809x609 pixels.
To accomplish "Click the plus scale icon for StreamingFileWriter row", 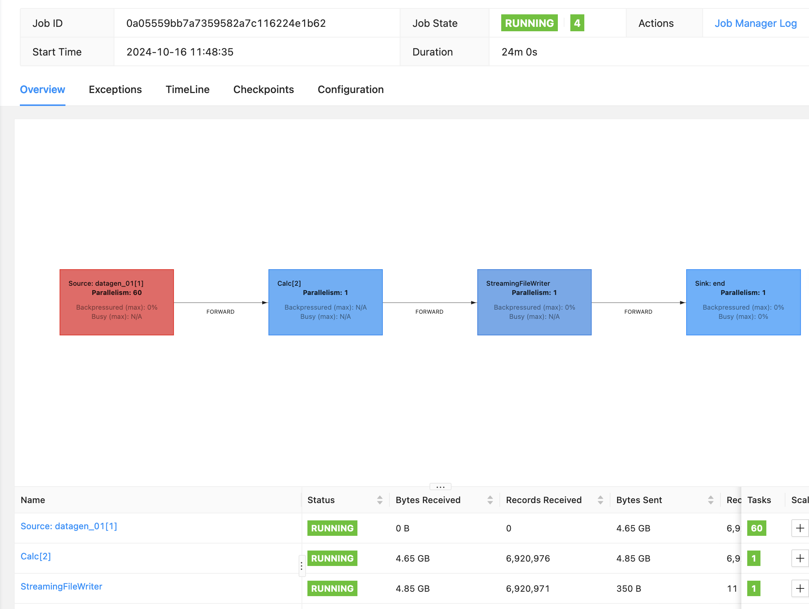I will click(x=800, y=588).
